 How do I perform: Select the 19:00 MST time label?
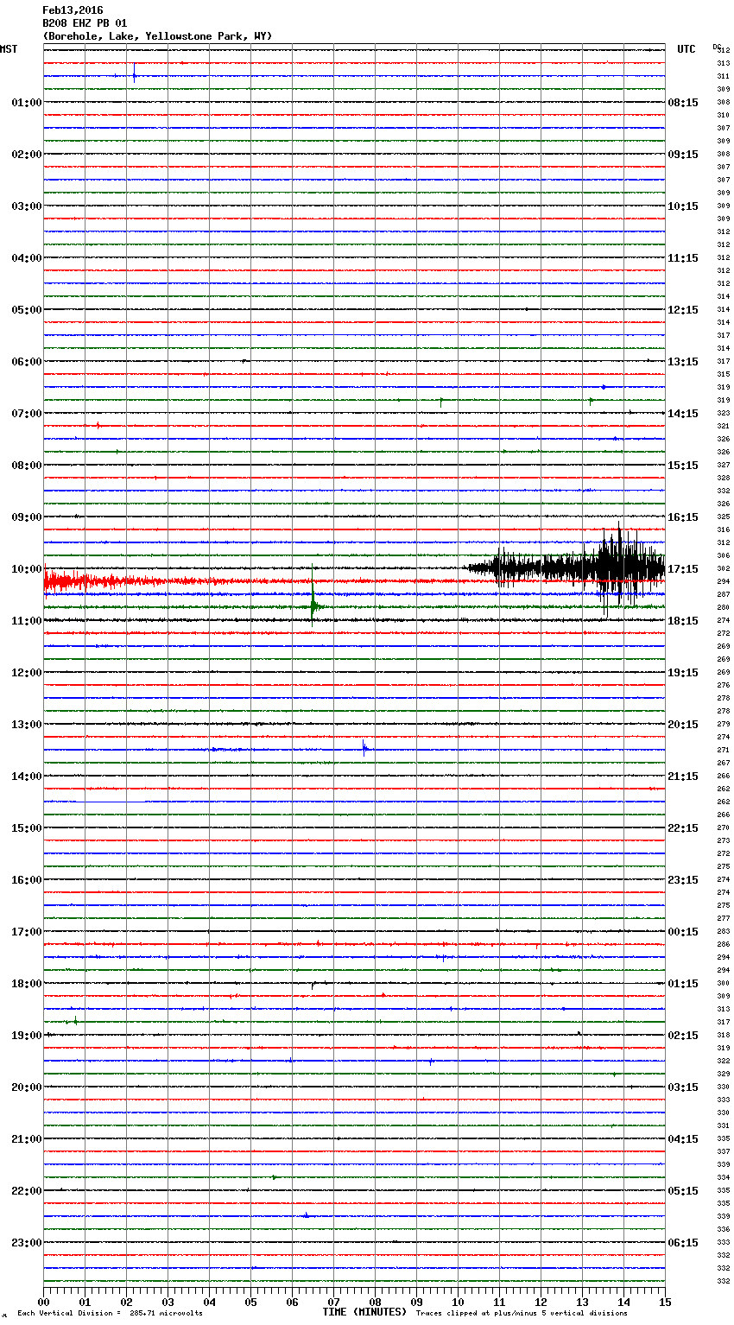click(x=27, y=1036)
